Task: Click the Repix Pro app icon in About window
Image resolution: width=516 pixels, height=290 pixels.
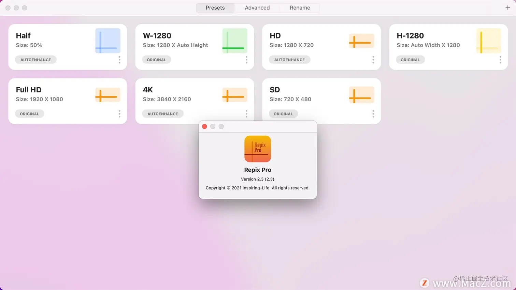Action: point(258,149)
